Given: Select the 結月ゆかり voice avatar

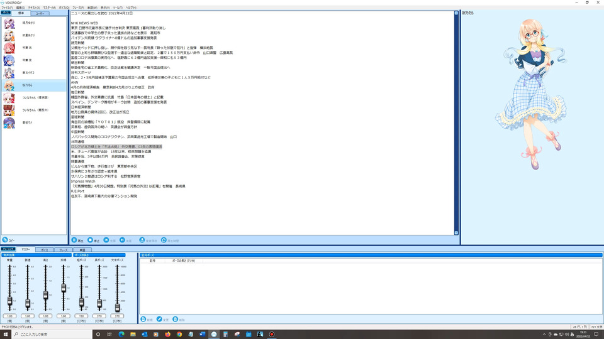Looking at the screenshot, I should [9, 23].
